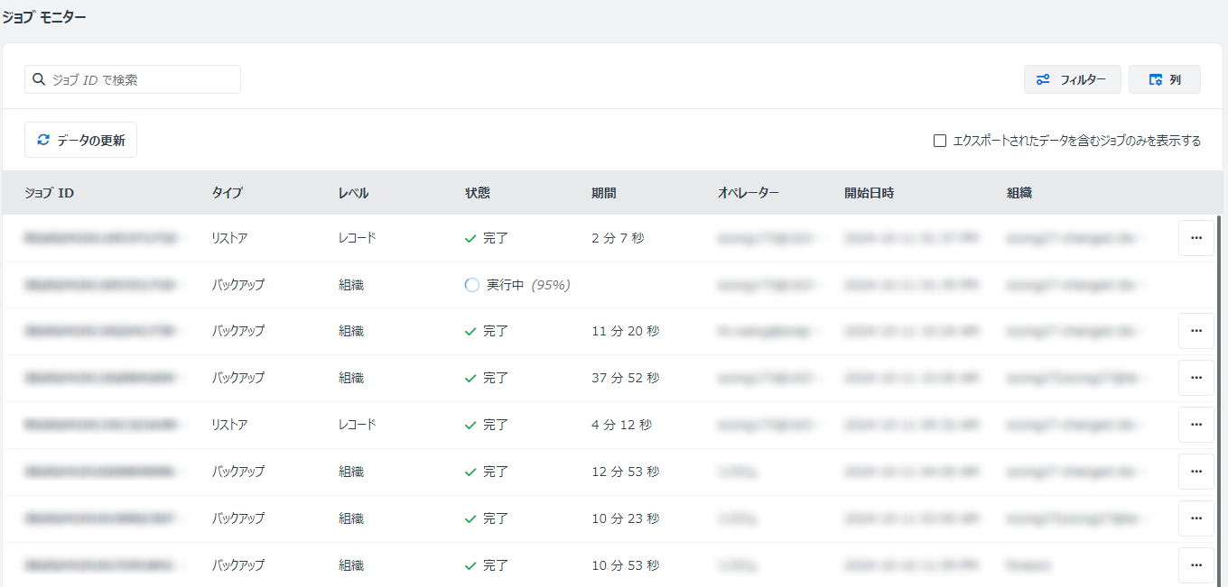Open the menu for the 10 分 23 秒 job
Image resolution: width=1228 pixels, height=587 pixels.
1195,518
